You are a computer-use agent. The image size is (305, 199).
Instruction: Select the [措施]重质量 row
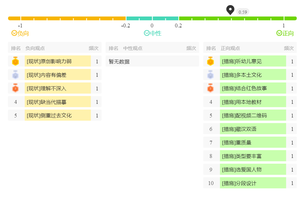point(250,142)
